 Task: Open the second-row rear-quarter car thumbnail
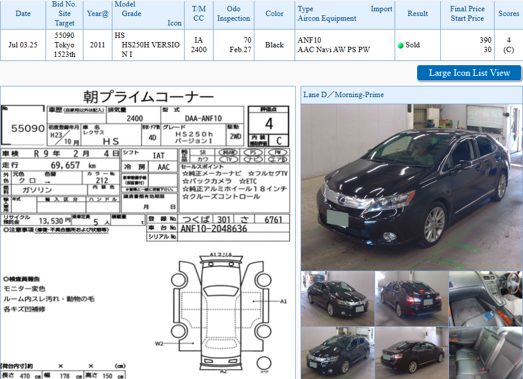pyautogui.click(x=412, y=353)
